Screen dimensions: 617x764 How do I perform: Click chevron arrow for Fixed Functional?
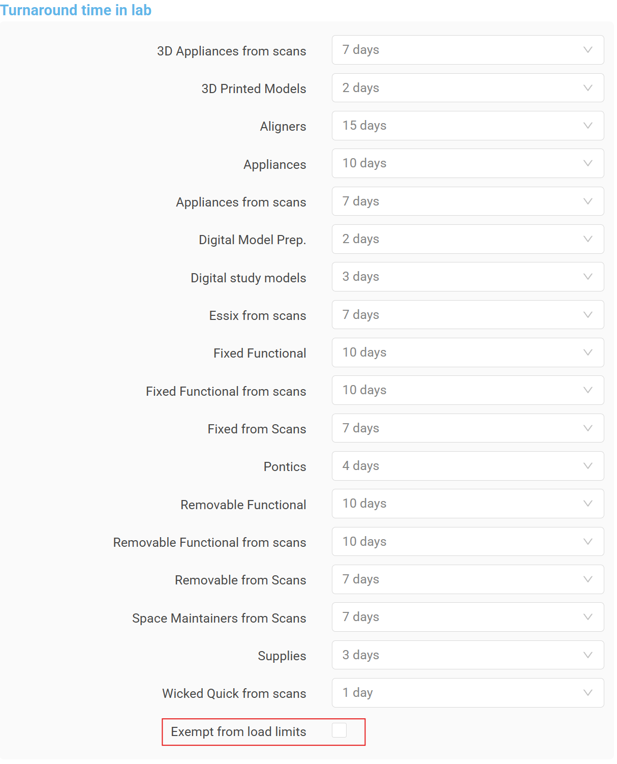(588, 352)
